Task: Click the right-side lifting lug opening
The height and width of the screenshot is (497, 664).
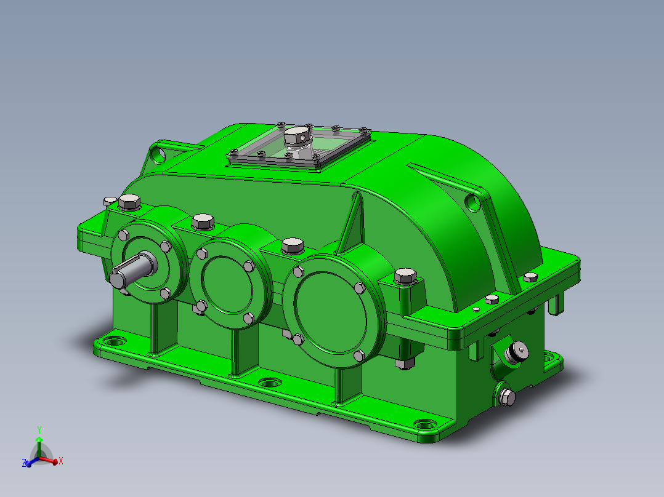Action: tap(474, 203)
